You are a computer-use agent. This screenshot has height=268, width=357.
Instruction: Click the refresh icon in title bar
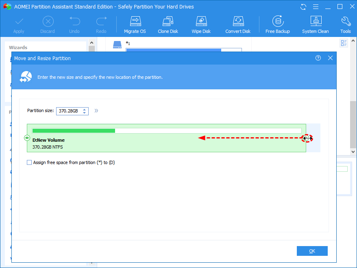pos(303,7)
